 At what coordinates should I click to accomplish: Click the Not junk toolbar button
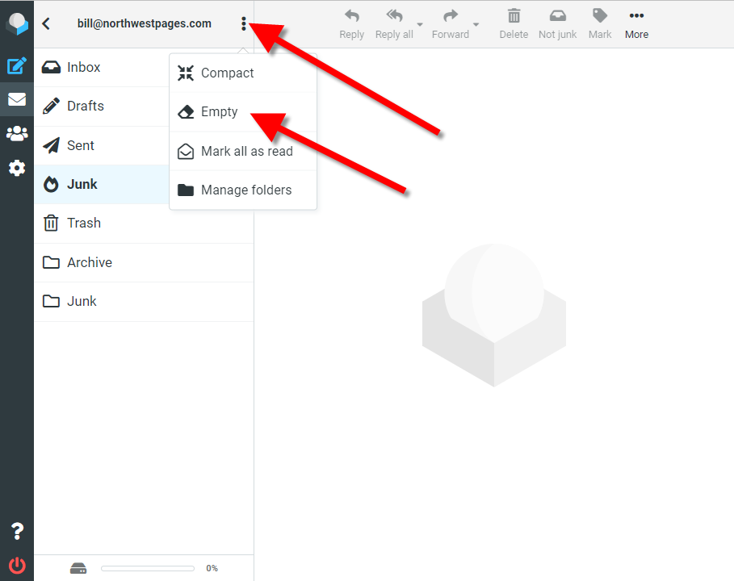click(x=557, y=24)
